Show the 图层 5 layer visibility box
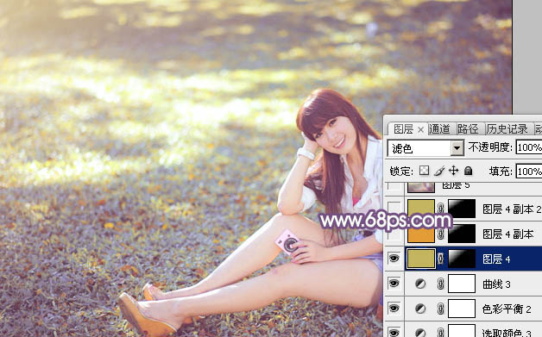Viewport: 542px width, 337px height. point(394,186)
